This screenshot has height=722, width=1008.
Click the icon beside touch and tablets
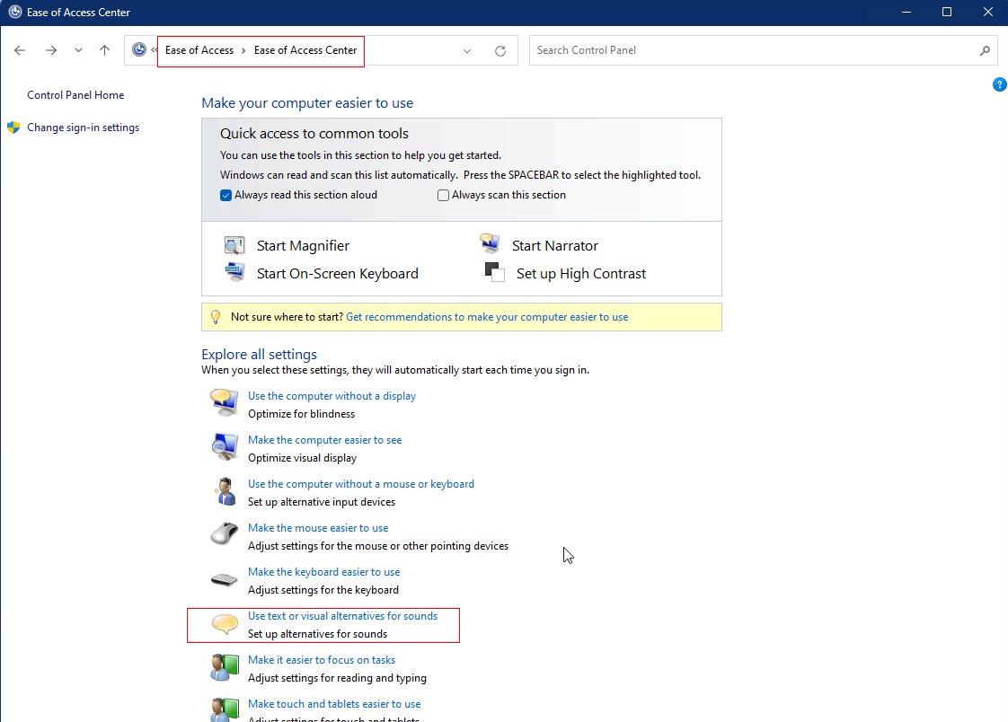225,709
